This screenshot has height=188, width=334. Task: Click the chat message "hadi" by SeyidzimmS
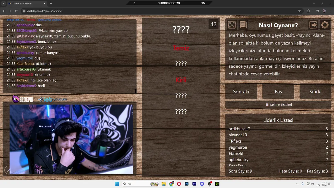(41, 86)
